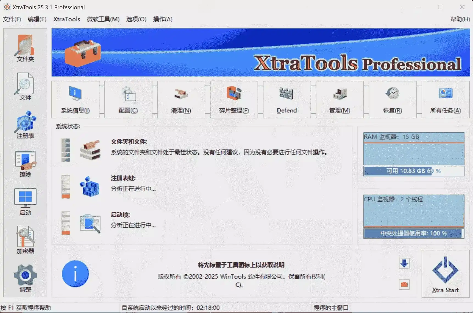Open the 选项(O) menu
This screenshot has height=313, width=473.
click(x=136, y=19)
